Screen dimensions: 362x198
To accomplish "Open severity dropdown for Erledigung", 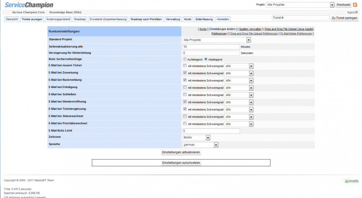I will (x=239, y=88).
